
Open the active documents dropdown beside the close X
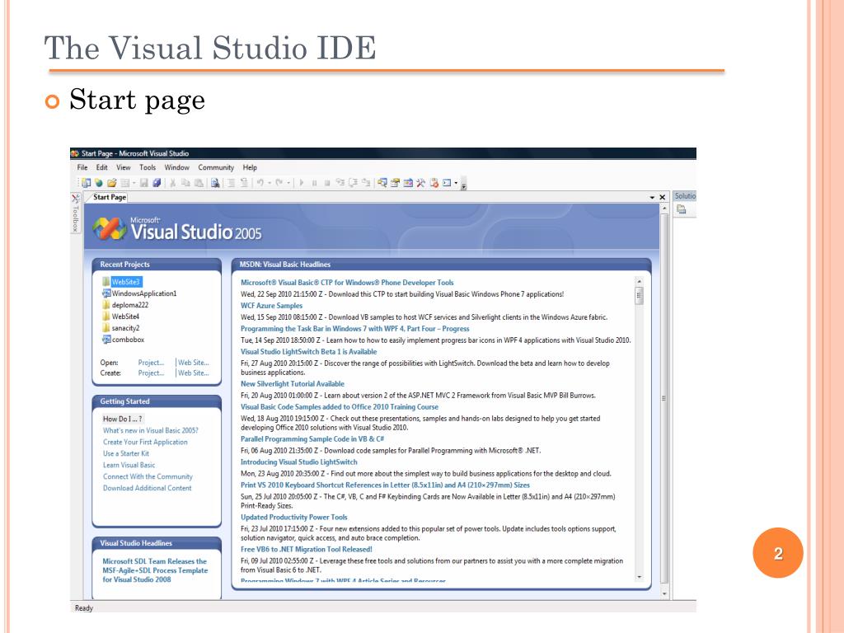pos(653,198)
